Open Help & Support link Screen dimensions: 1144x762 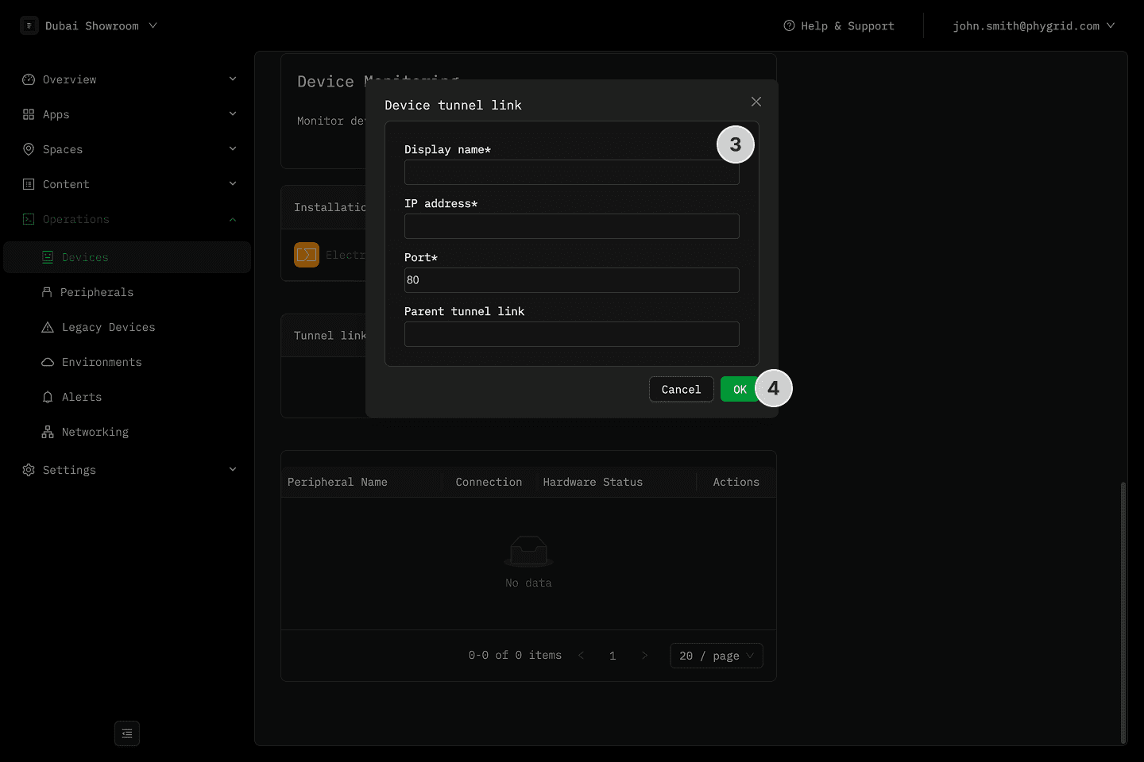point(839,25)
